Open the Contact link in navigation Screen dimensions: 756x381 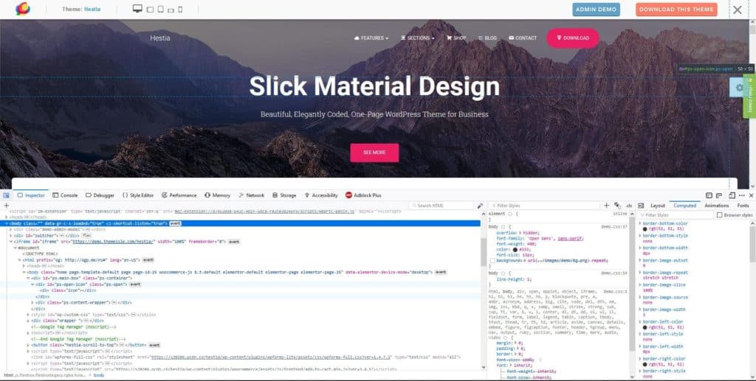tap(523, 38)
